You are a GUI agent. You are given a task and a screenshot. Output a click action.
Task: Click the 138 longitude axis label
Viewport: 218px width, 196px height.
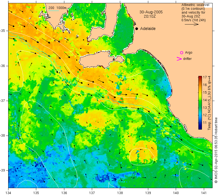(120, 193)
